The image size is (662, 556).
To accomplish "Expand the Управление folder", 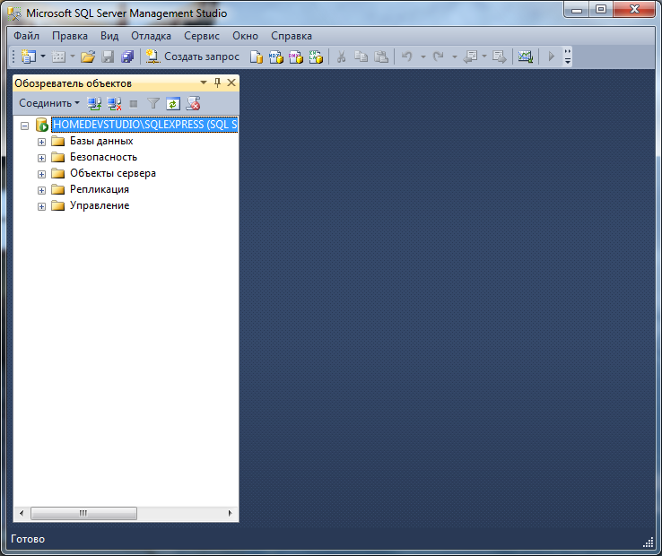I will [x=41, y=206].
